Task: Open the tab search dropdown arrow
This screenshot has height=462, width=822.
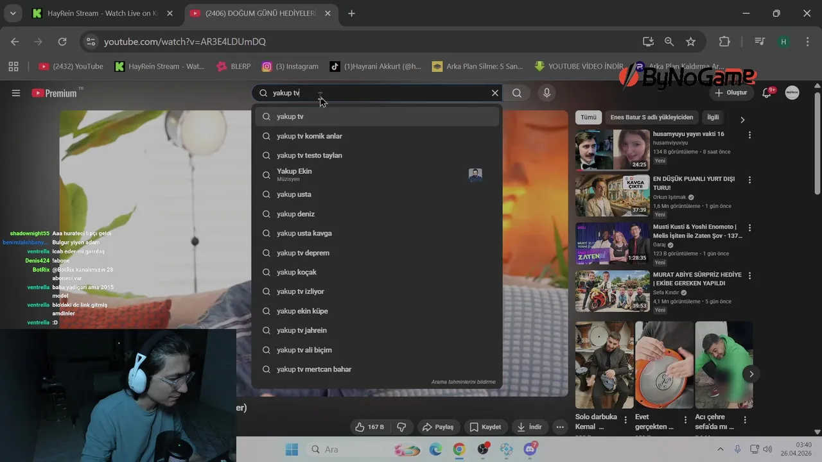Action: tap(12, 13)
